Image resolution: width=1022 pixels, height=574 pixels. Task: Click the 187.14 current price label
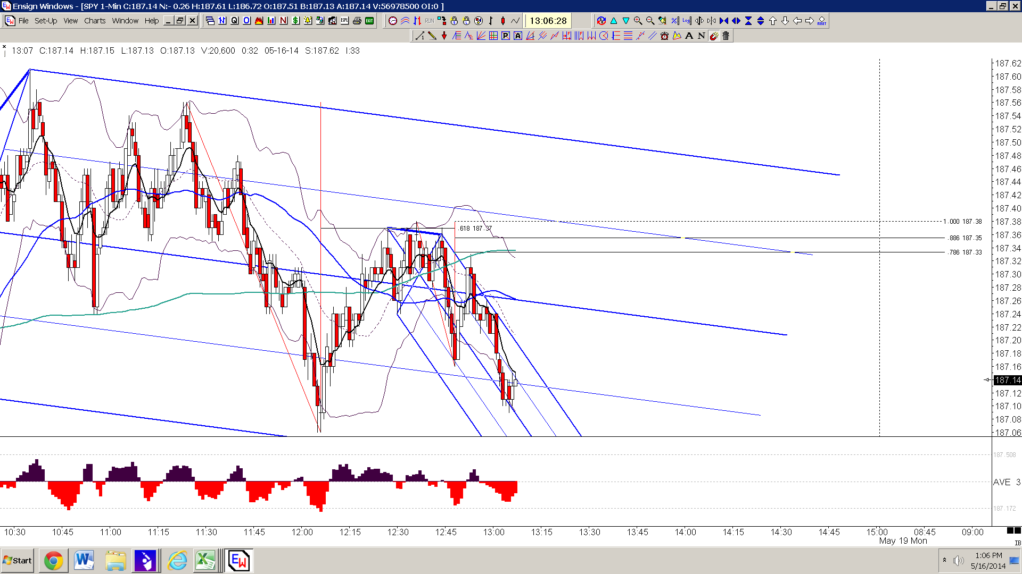1008,380
